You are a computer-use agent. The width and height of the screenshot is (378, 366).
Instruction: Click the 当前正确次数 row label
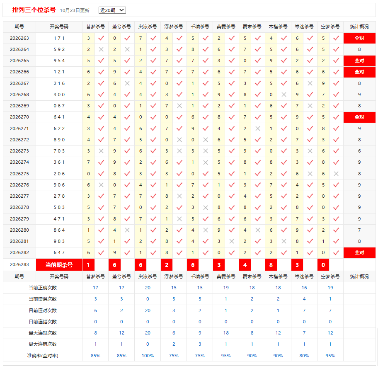tap(43, 288)
